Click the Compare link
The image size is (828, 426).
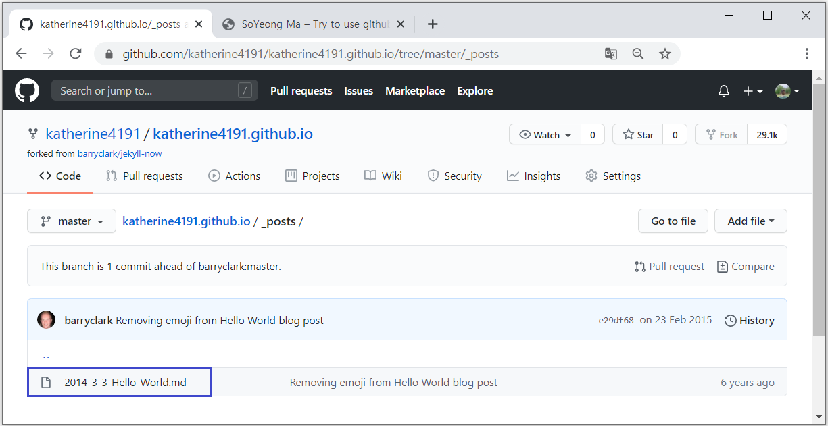click(x=746, y=266)
